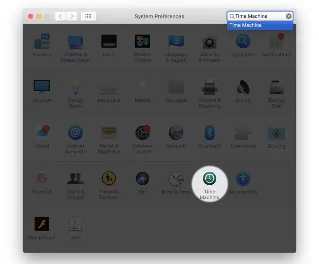Click the back navigation arrow
The height and width of the screenshot is (264, 319).
point(60,16)
